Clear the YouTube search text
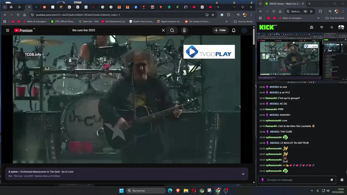This screenshot has height=195, width=347. [163, 30]
